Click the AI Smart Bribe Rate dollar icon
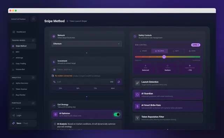This screenshot has width=224, height=138. 137,106
